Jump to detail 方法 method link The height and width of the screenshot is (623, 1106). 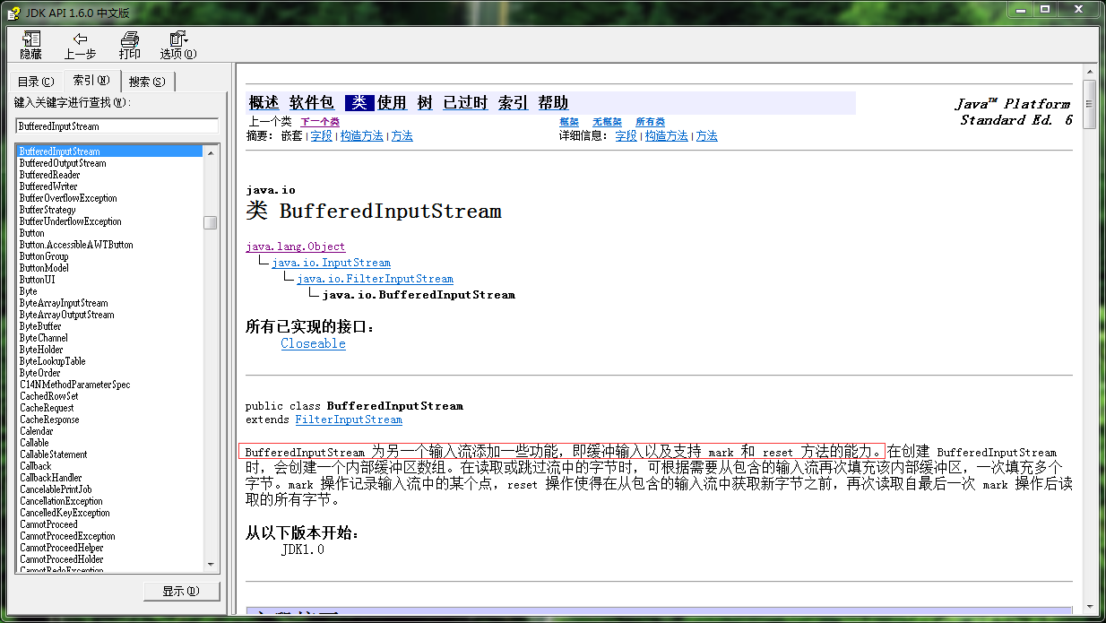pyautogui.click(x=707, y=136)
